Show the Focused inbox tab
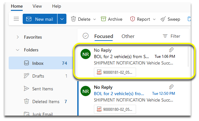 [x=103, y=36]
